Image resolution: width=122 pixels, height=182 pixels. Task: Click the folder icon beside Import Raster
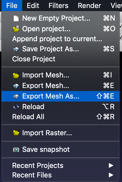point(16,132)
